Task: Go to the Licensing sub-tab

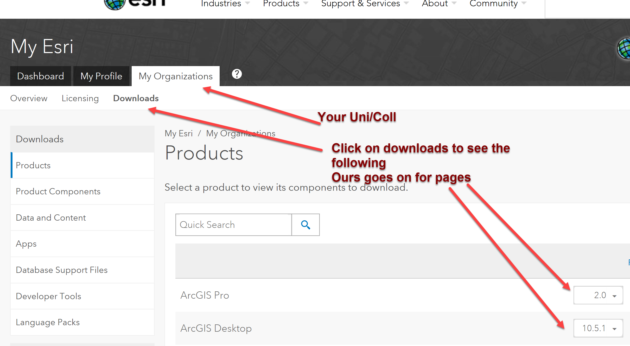Action: pos(80,98)
